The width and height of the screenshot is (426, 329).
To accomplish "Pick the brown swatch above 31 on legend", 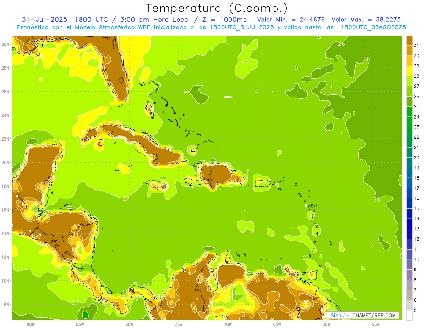I will (x=409, y=40).
